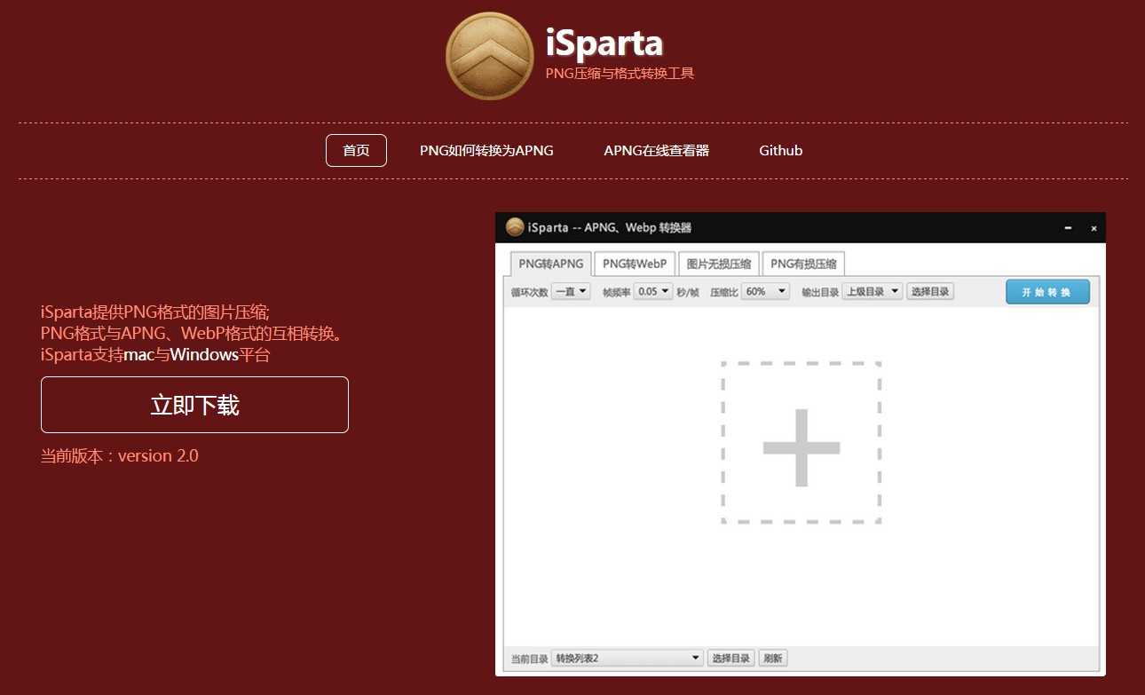Minimize the iSparta converter window
This screenshot has height=695, width=1145.
click(x=1068, y=228)
